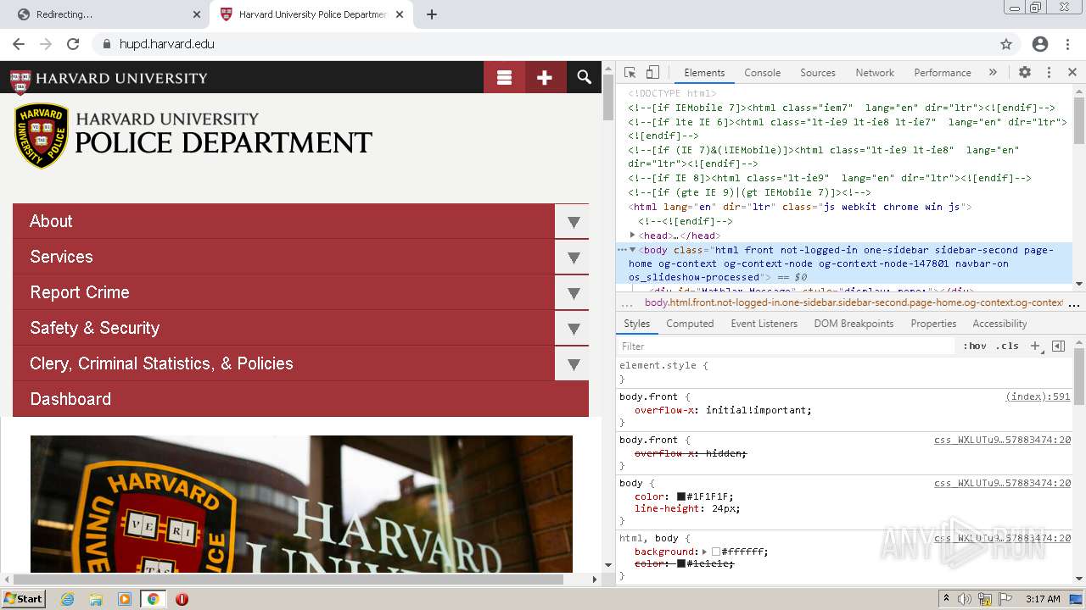Viewport: 1086px width, 610px height.
Task: Open the Accessibility tab in DevTools
Action: (x=999, y=324)
